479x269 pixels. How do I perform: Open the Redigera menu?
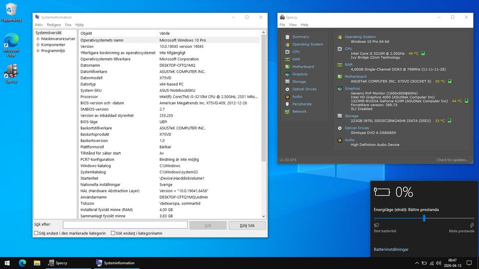[x=54, y=25]
